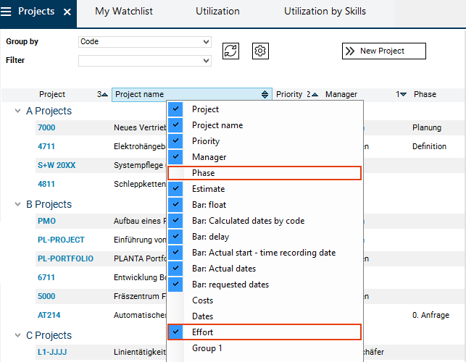Click the refresh icon button

[230, 51]
